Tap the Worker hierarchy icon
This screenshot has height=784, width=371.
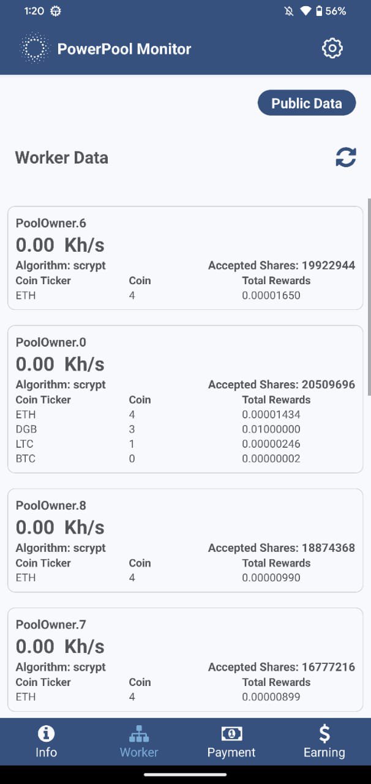pos(139,733)
